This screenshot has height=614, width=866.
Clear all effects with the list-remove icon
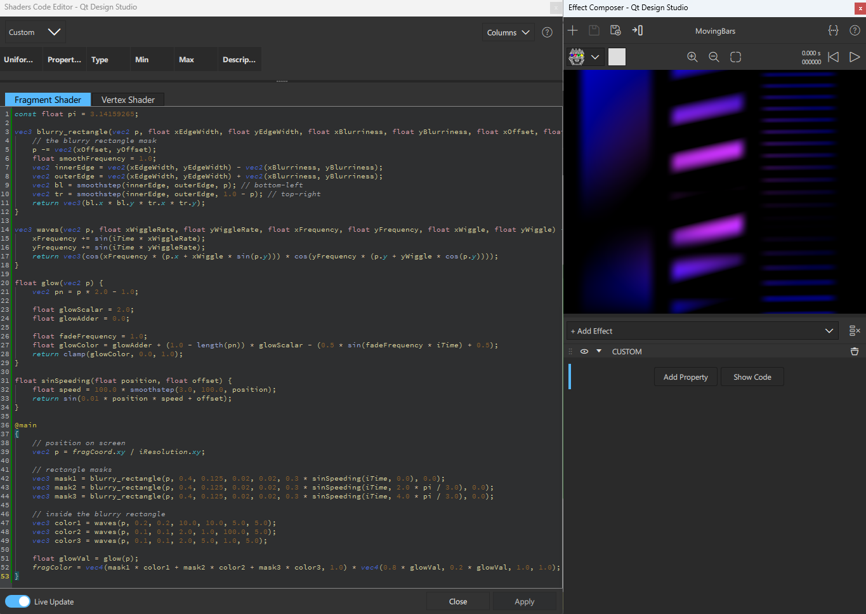tap(855, 330)
